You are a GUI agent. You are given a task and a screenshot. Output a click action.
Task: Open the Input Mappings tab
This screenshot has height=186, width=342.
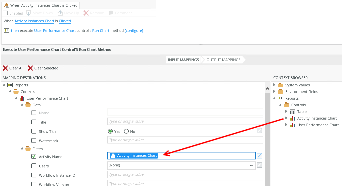pos(183,60)
